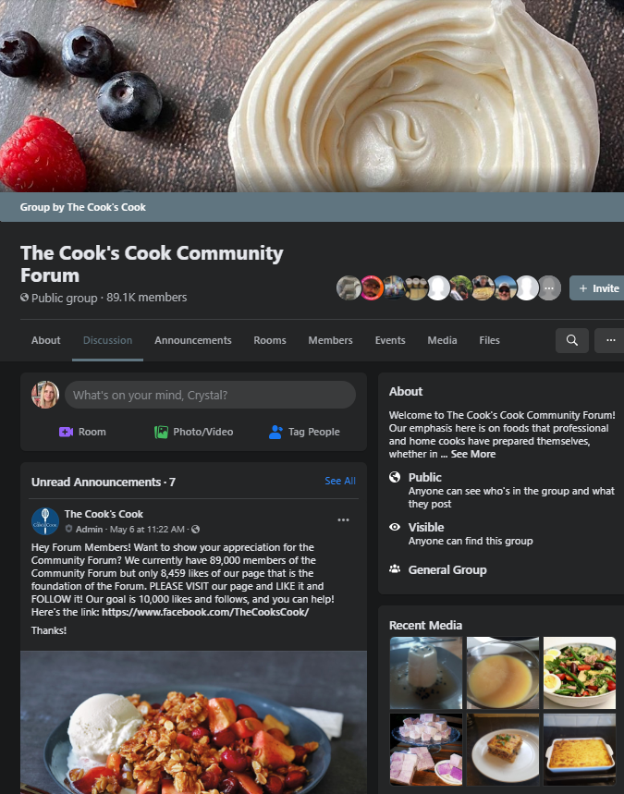Click the Tag People icon
The width and height of the screenshot is (624, 794).
click(275, 432)
